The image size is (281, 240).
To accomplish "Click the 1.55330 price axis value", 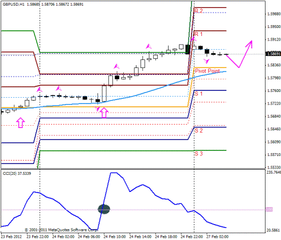I will click(x=274, y=167).
